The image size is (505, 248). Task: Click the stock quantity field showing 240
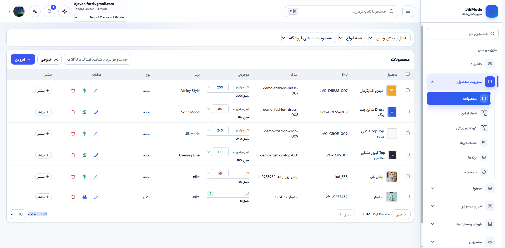point(220,130)
